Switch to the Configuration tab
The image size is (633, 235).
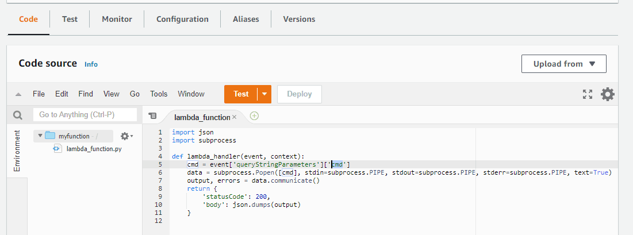click(182, 19)
